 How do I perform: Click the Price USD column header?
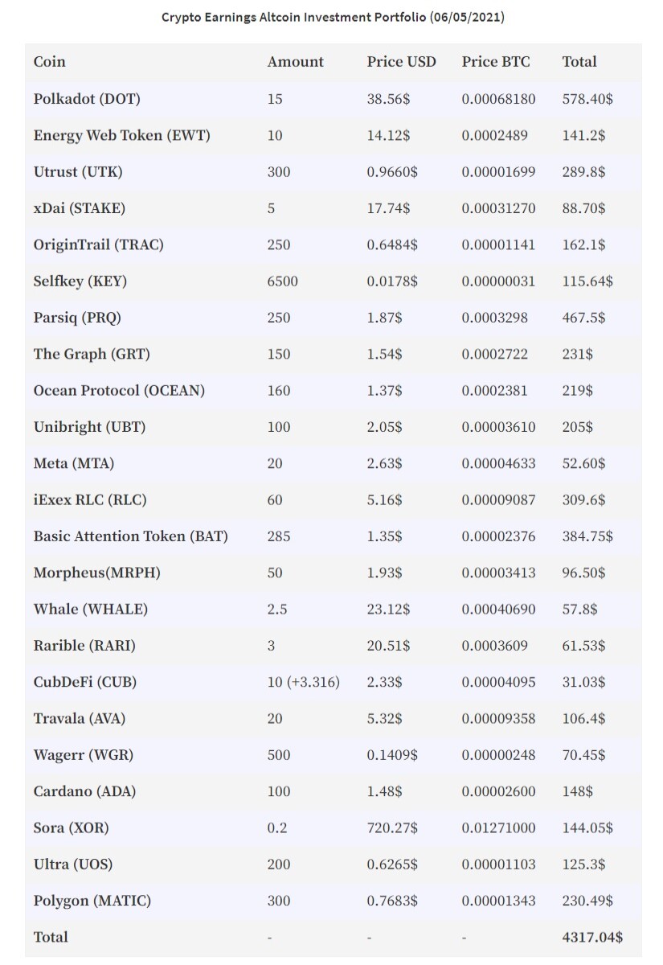point(402,62)
